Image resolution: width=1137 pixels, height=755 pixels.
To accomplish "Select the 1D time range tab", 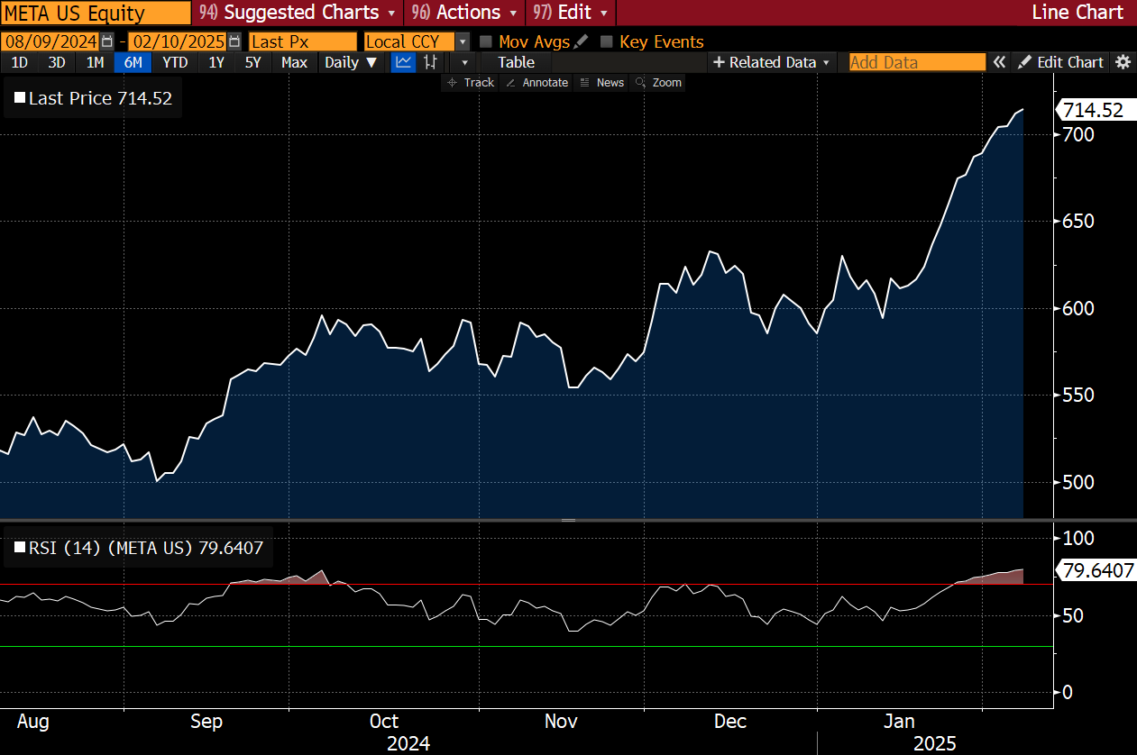I will coord(19,62).
